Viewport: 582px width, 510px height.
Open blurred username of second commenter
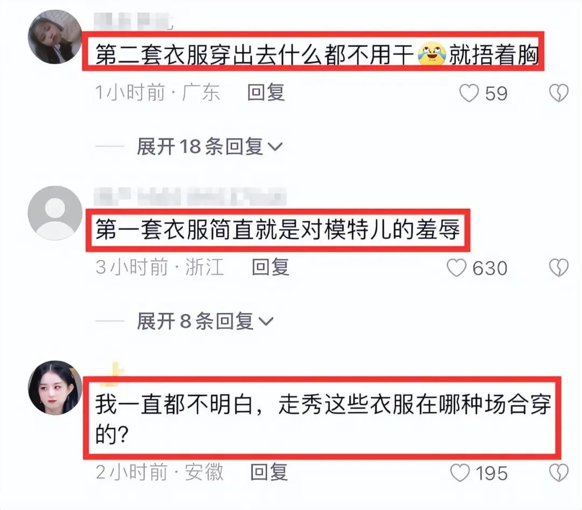point(190,197)
